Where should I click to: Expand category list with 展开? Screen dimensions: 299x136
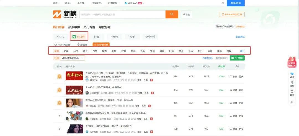pyautogui.click(x=242, y=51)
